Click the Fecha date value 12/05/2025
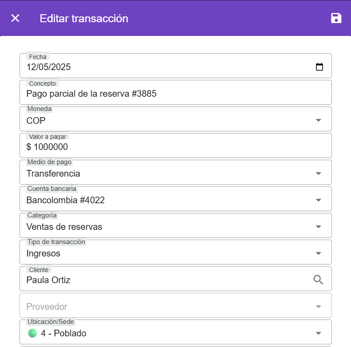This screenshot has width=351, height=347. (x=49, y=67)
